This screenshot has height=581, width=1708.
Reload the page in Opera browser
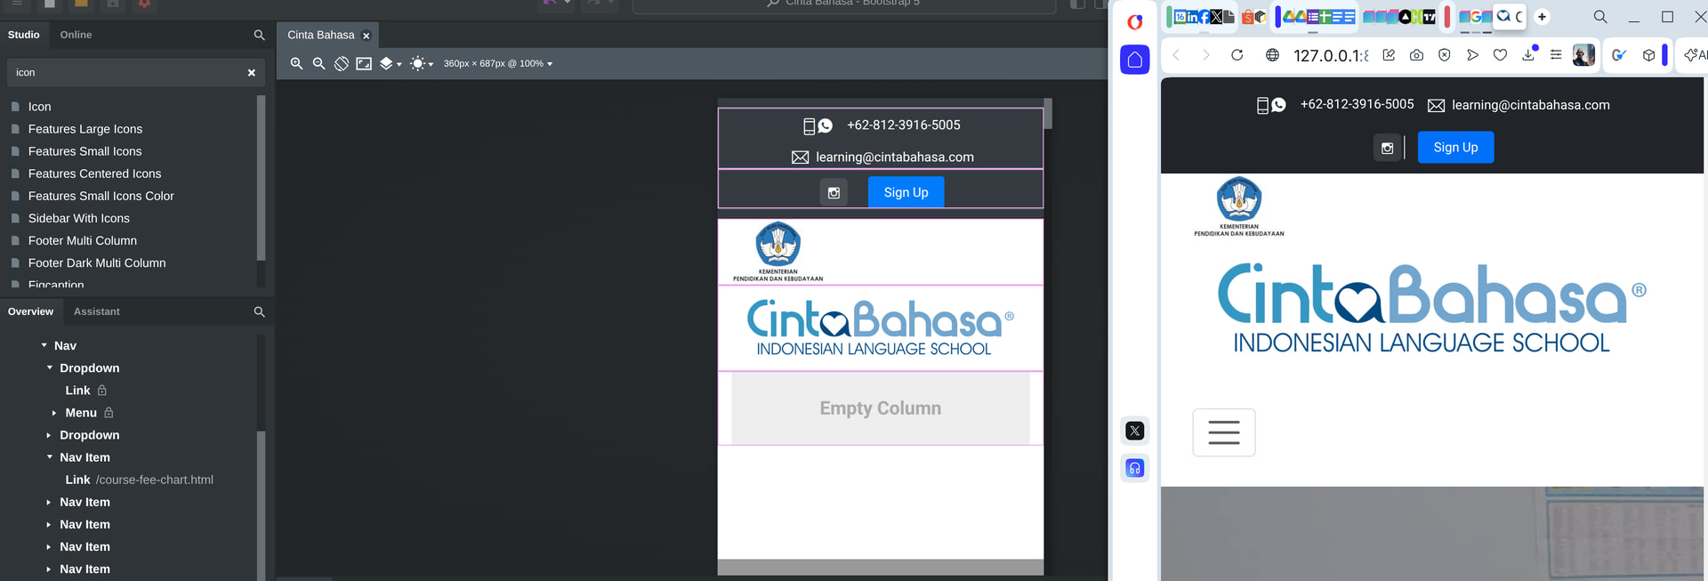[1237, 55]
